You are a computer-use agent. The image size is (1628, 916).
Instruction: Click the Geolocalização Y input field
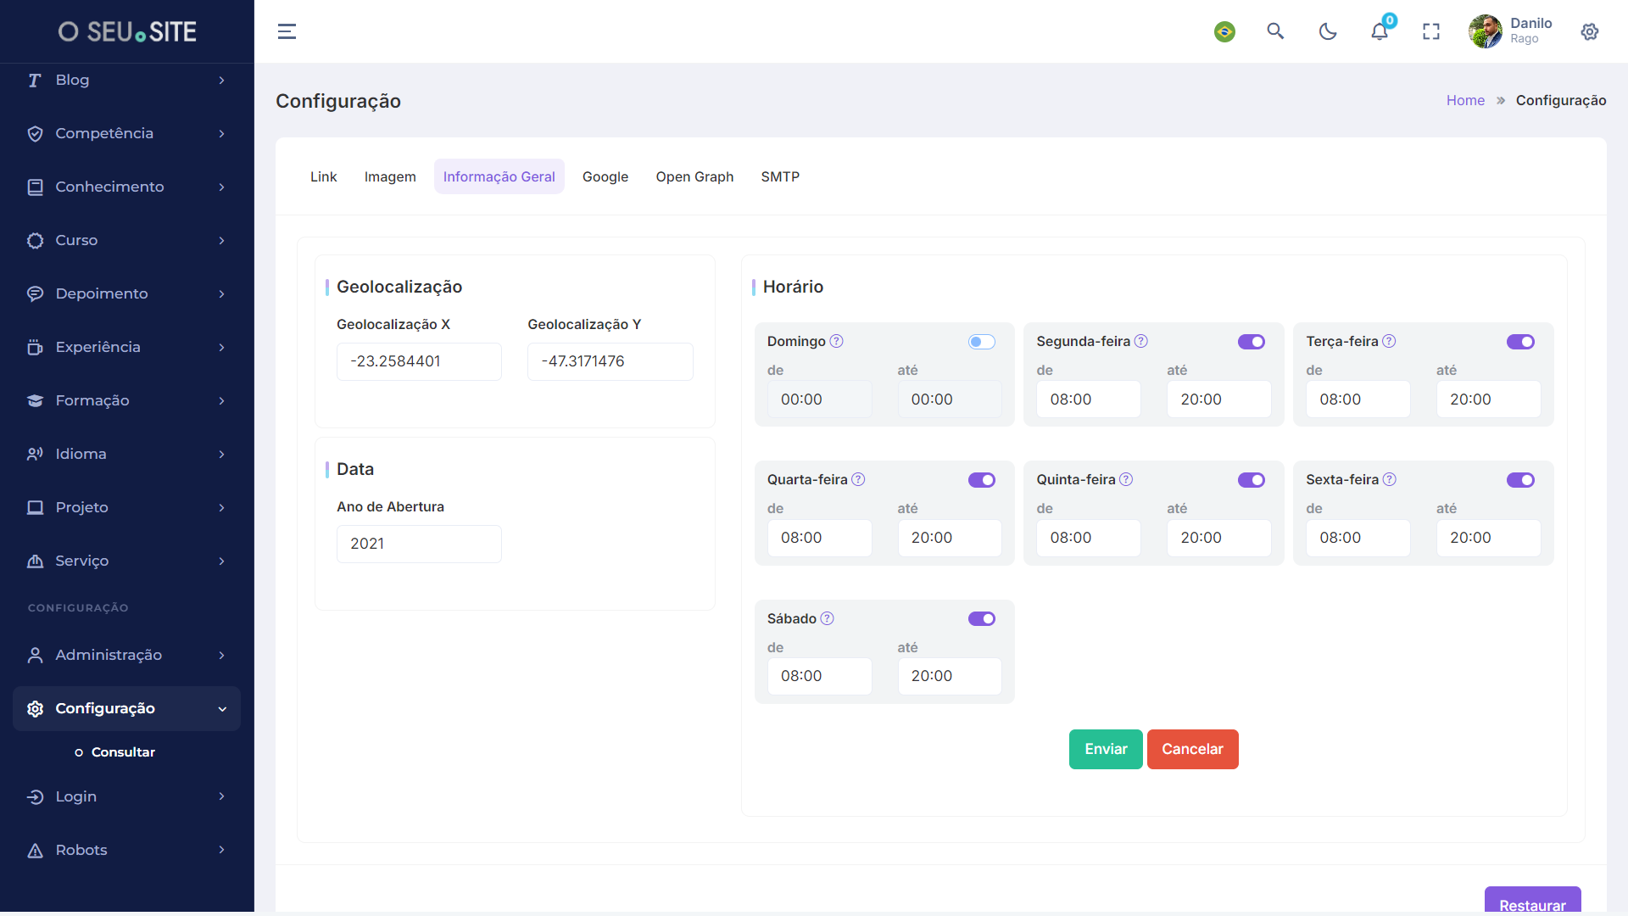pos(610,361)
